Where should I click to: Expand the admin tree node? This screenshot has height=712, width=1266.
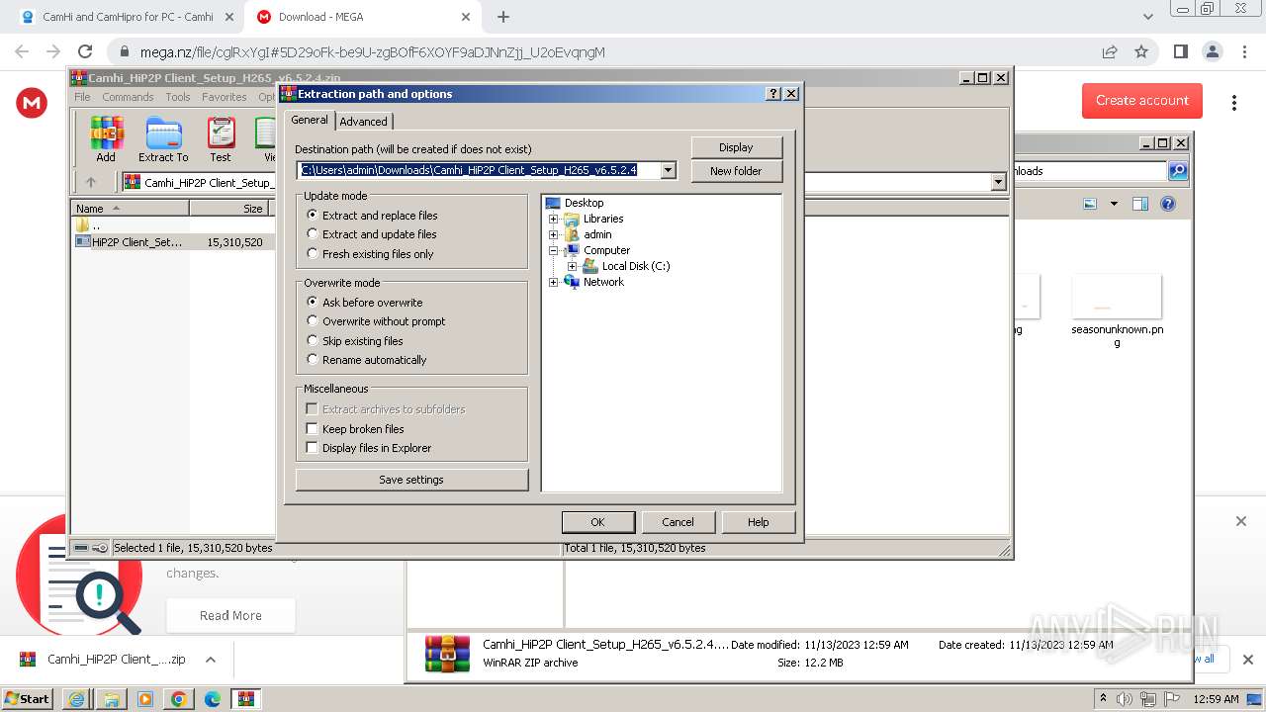tap(554, 234)
